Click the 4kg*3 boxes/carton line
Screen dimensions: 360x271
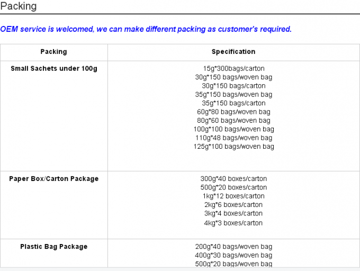tap(233, 223)
